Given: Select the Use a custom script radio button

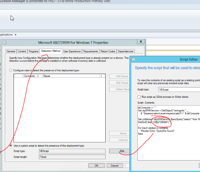Looking at the screenshot, I should (11, 145).
